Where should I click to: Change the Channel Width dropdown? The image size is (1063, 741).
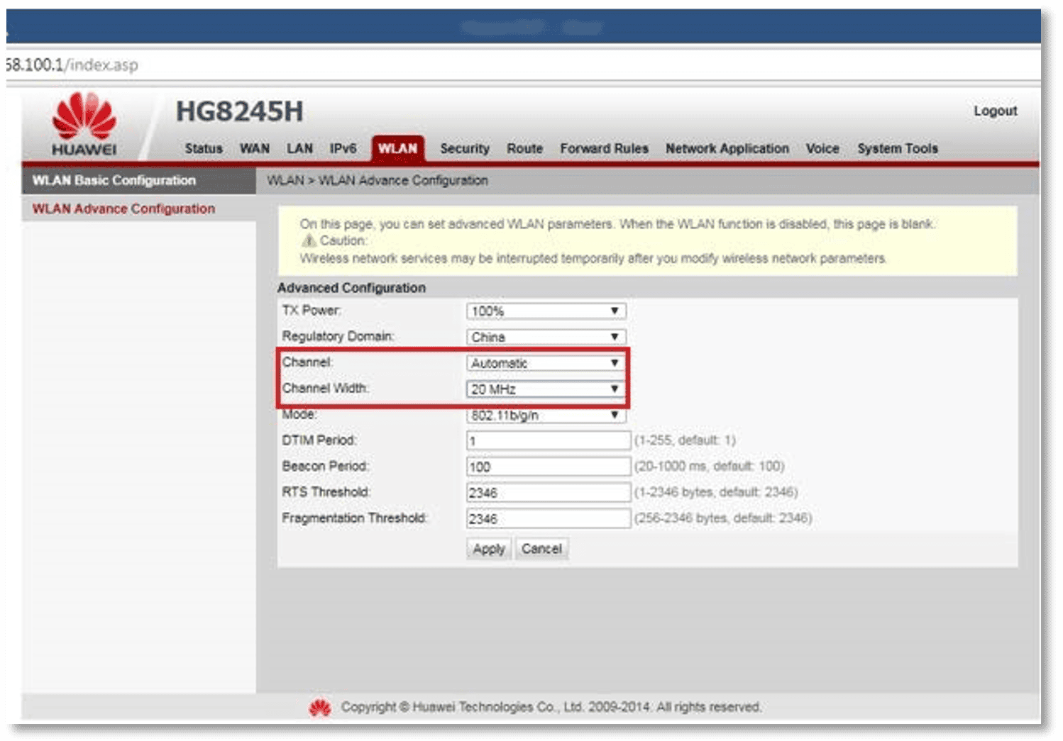click(x=546, y=389)
